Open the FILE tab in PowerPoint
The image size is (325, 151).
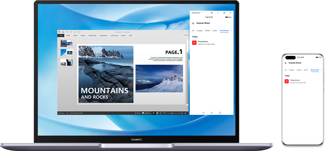coord(61,36)
